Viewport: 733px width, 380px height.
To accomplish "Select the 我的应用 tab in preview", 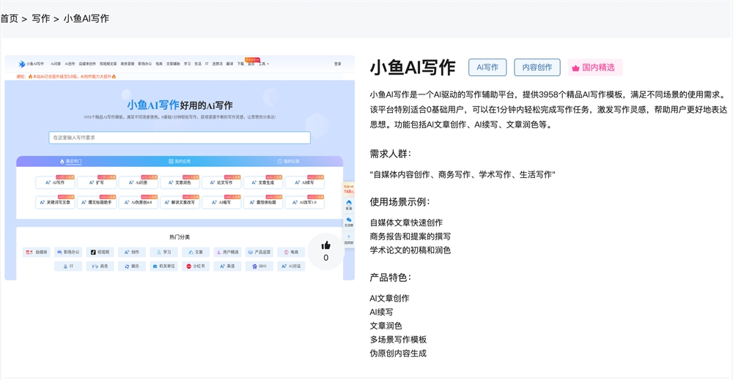I will [x=180, y=161].
